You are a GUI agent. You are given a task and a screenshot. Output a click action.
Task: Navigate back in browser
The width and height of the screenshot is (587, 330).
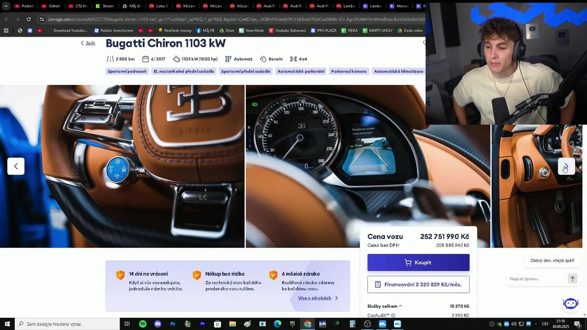6,19
